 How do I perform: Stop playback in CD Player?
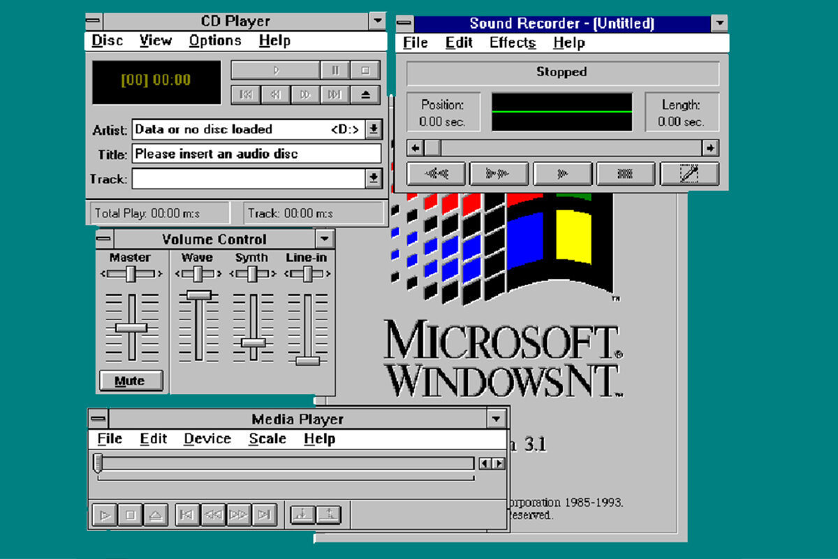365,70
